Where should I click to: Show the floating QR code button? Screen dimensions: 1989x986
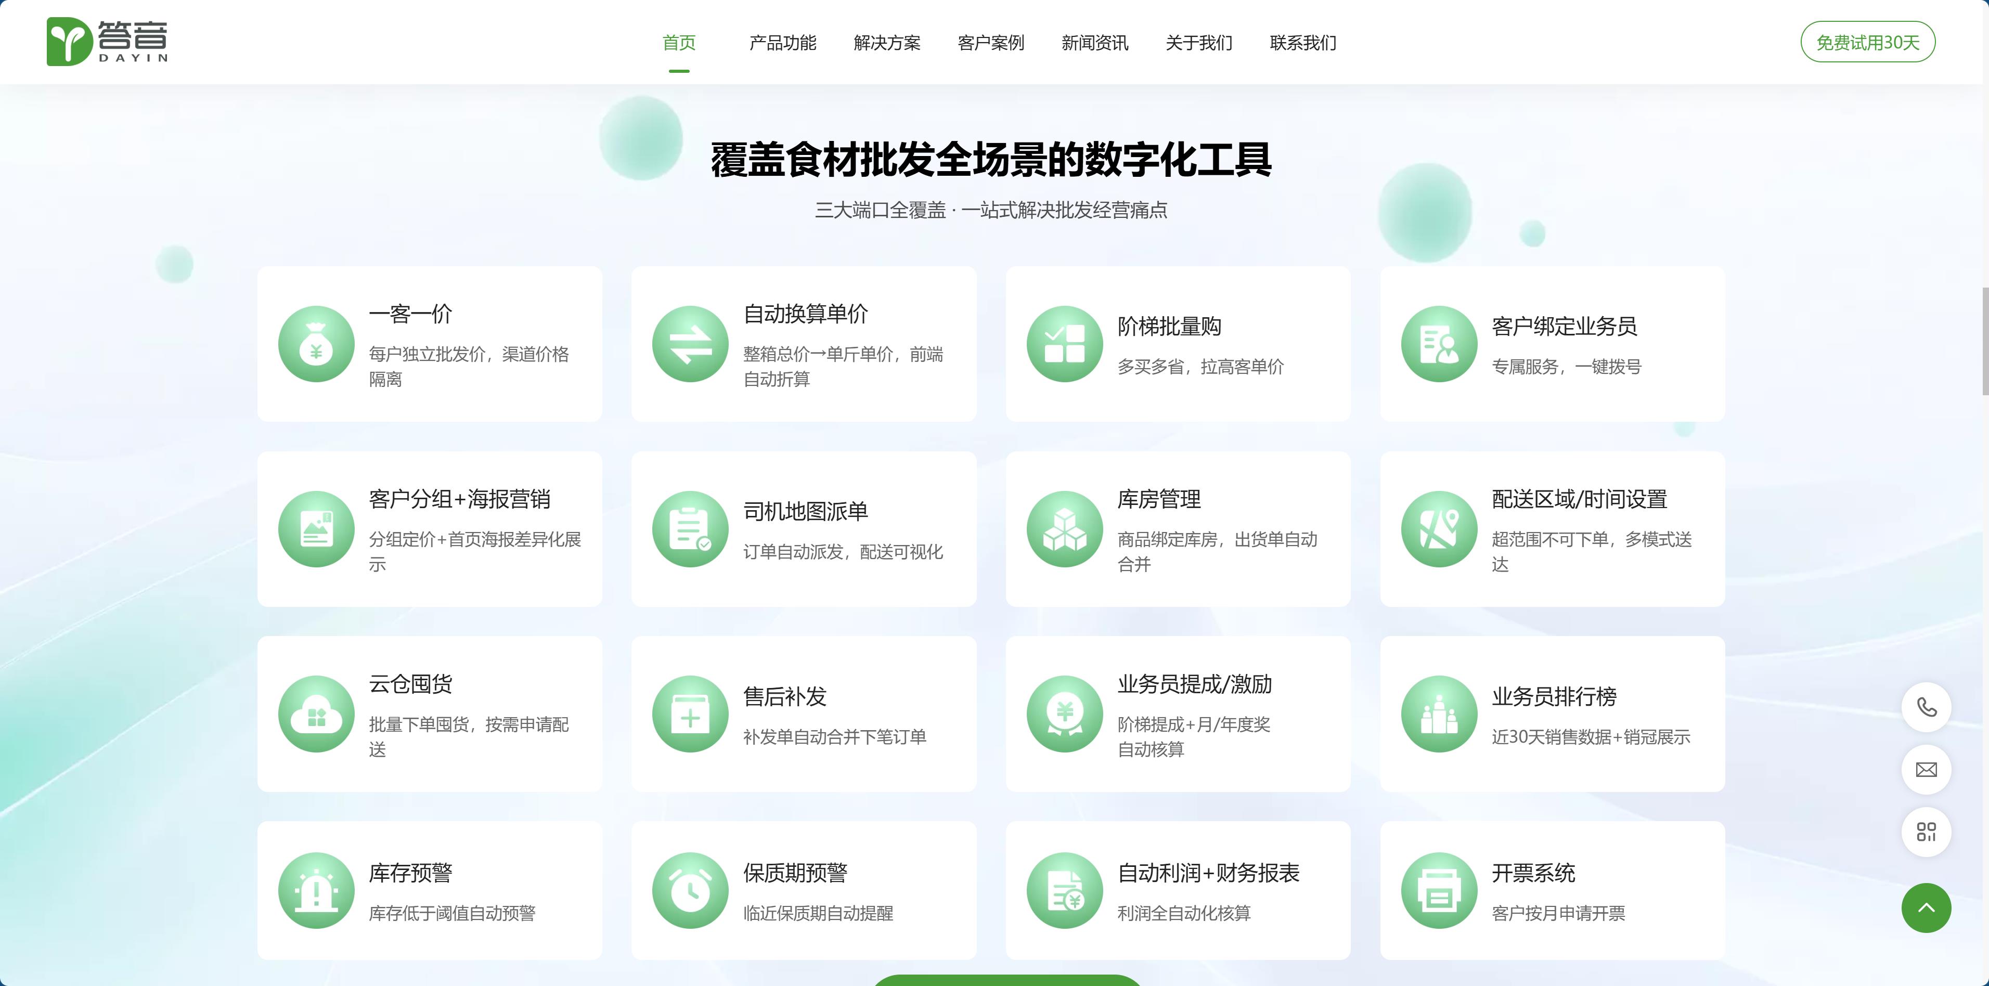(1927, 832)
